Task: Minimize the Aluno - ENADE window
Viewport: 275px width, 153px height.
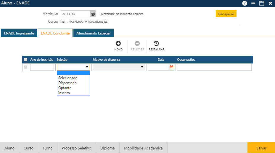Action: 253,3
